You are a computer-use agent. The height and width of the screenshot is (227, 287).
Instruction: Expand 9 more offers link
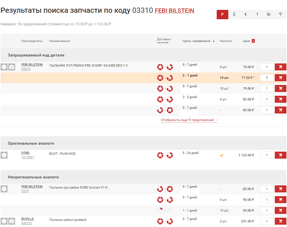[189, 120]
